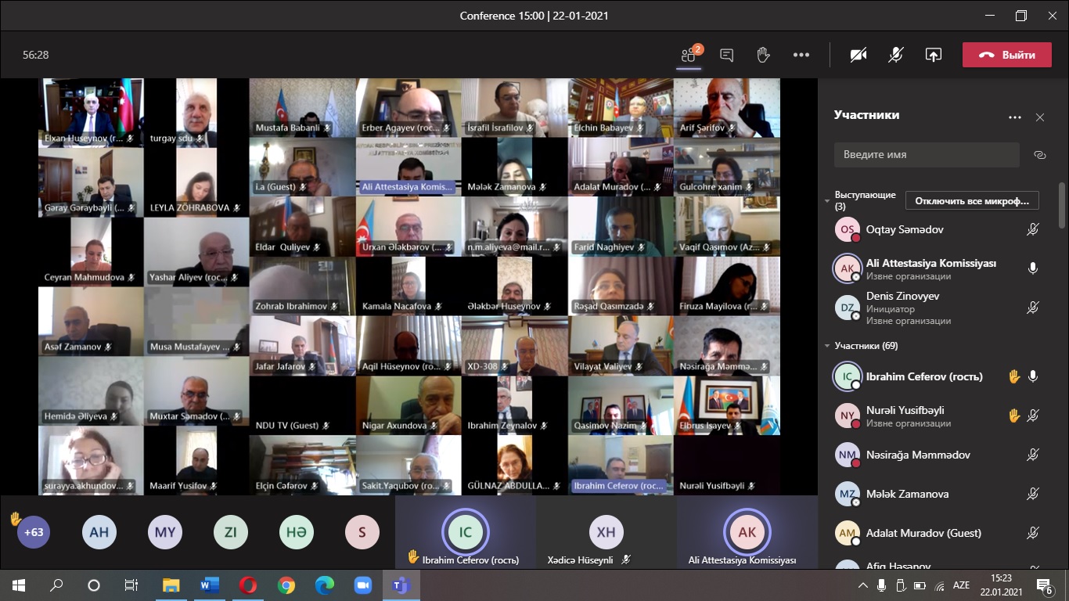
Task: Select the MY participant avatar in bottom strip
Action: [165, 532]
